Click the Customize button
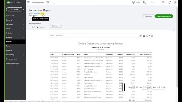The width and height of the screenshot is (182, 102). (x=148, y=16)
